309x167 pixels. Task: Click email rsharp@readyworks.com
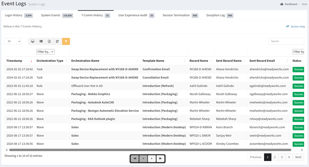click(266, 119)
